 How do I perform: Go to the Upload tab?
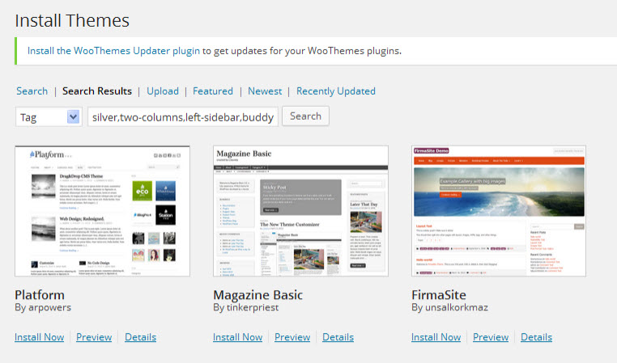point(163,91)
